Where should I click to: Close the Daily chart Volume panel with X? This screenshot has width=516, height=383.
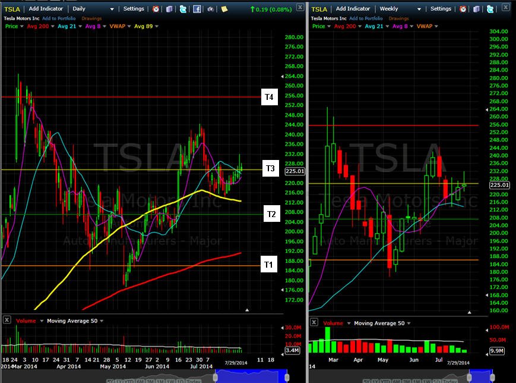(x=7, y=320)
